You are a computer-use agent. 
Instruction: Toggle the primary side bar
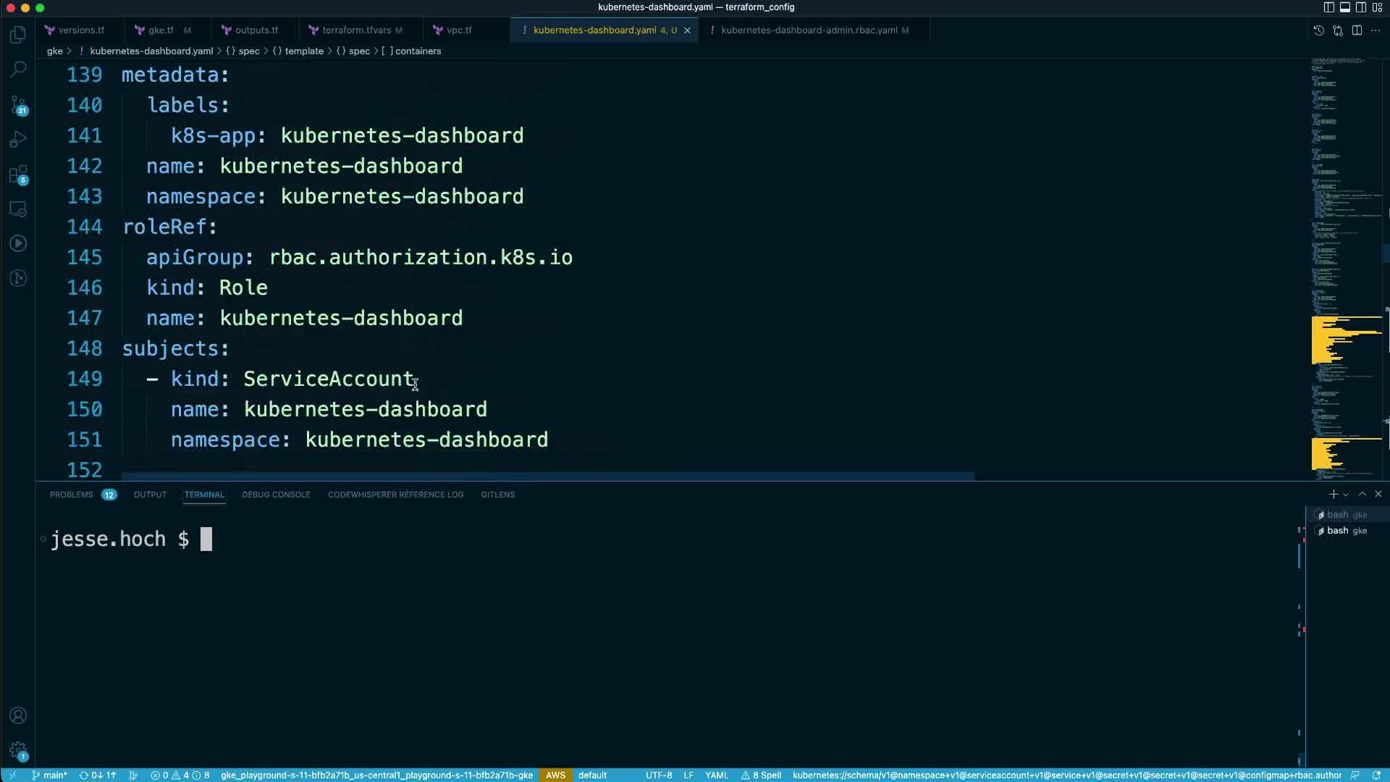click(x=1328, y=7)
